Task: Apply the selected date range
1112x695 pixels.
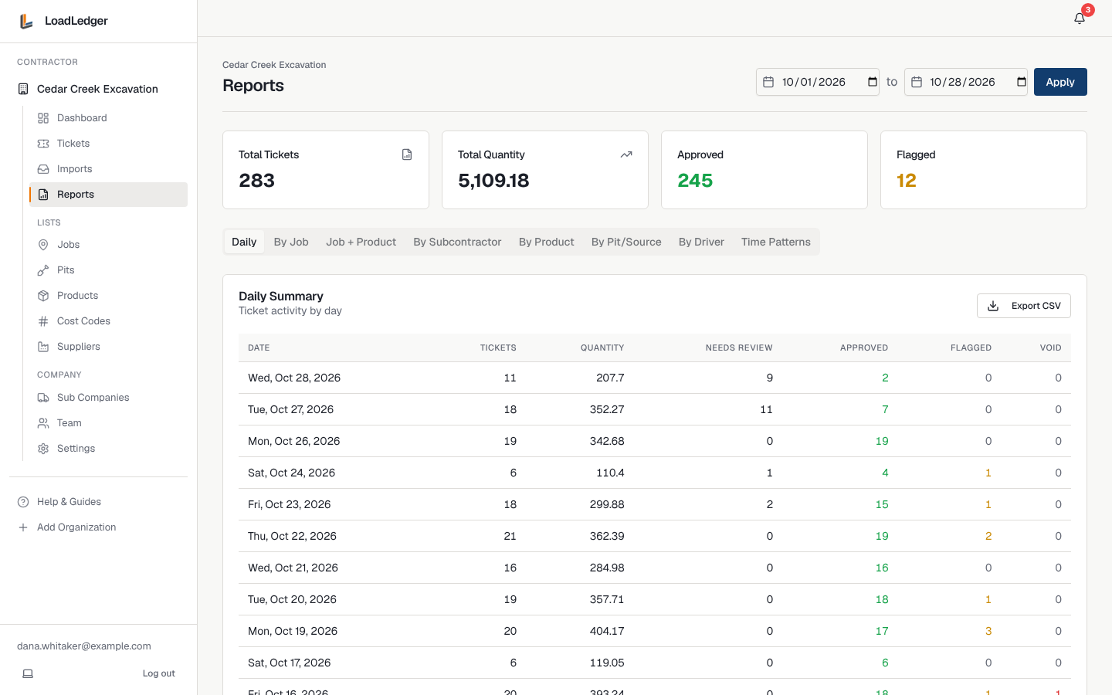Action: coord(1060,82)
